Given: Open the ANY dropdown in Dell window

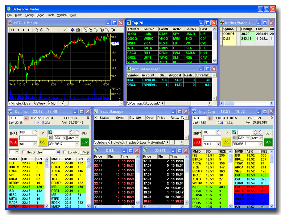Looking at the screenshot, I should 77,138.
